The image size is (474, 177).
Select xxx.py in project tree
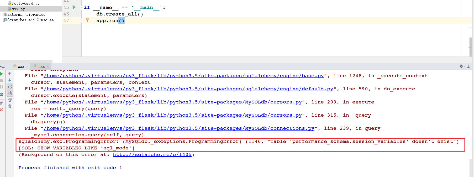(16, 9)
